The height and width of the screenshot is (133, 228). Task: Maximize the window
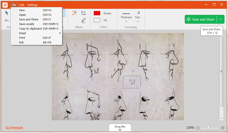pyautogui.click(x=214, y=5)
